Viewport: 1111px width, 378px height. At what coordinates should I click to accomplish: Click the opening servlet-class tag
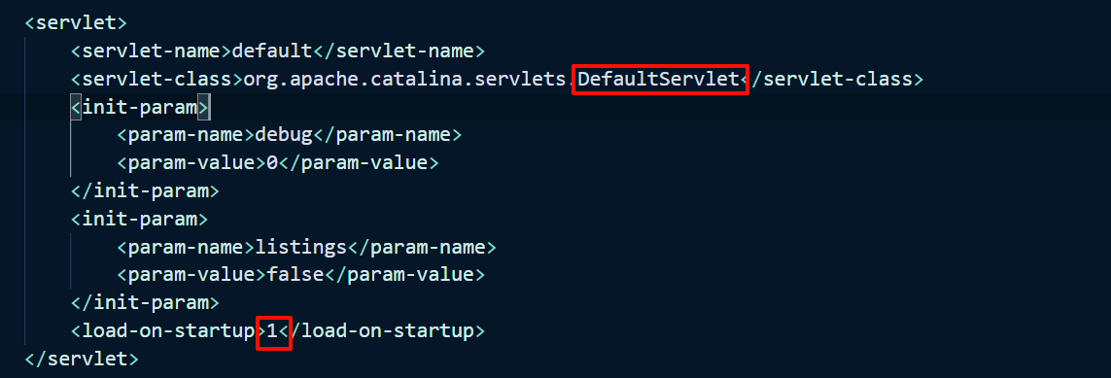[156, 80]
